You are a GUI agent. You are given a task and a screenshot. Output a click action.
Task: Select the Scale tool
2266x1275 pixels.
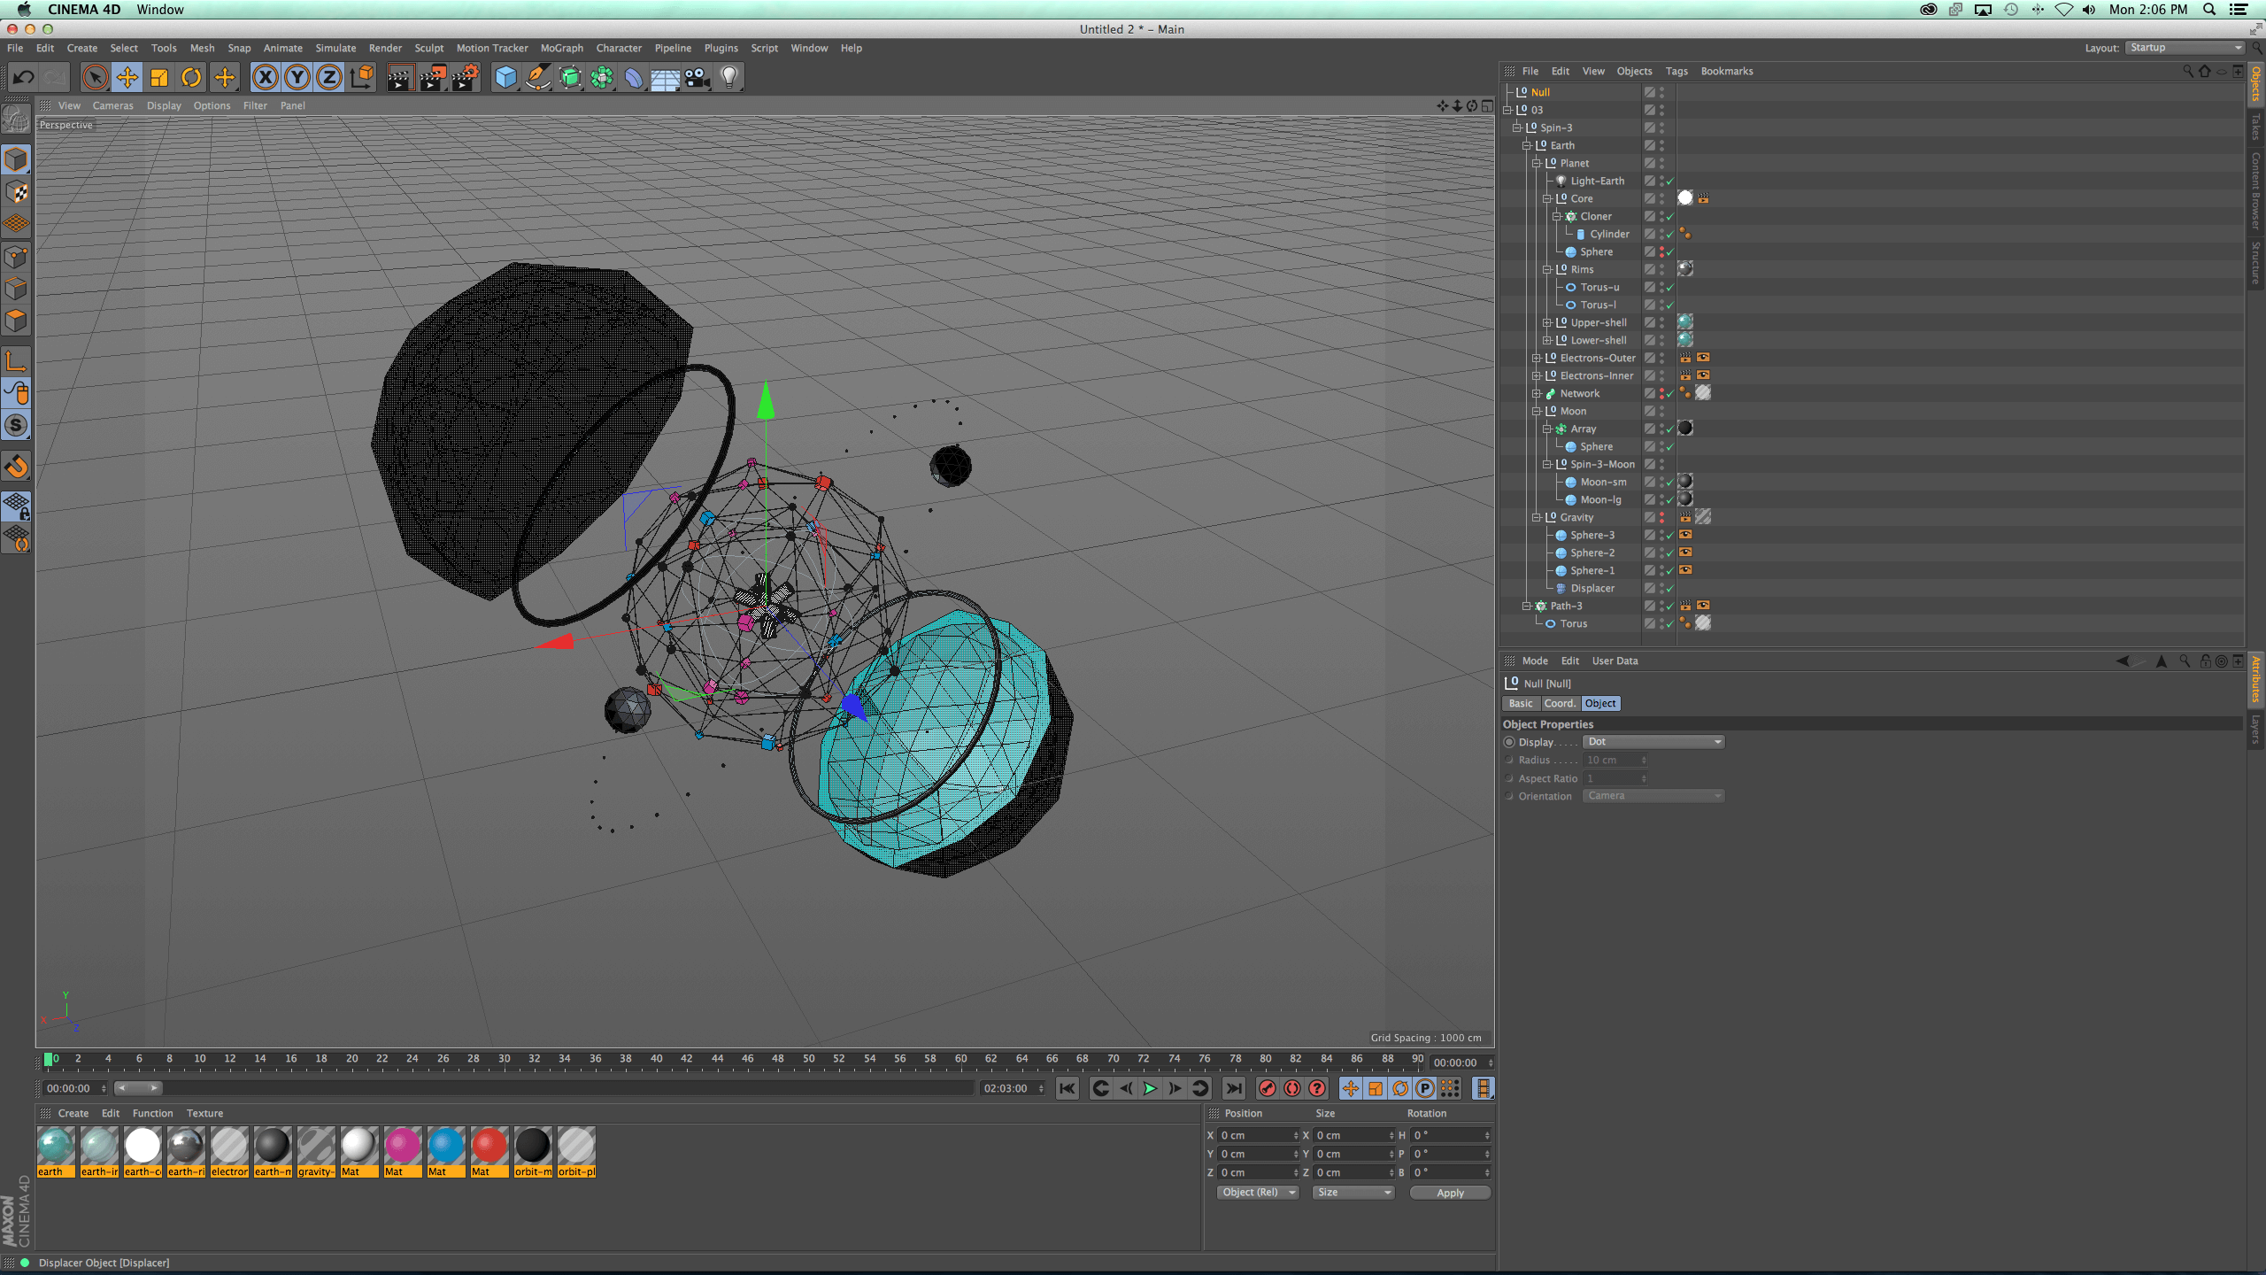tap(159, 78)
